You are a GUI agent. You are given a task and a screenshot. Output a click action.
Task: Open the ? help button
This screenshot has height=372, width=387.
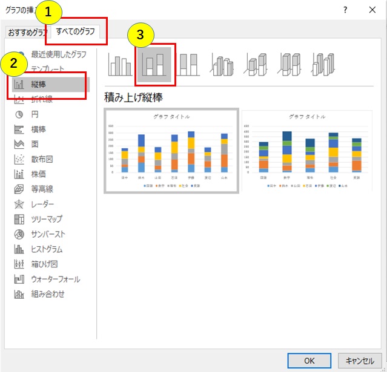(x=345, y=10)
